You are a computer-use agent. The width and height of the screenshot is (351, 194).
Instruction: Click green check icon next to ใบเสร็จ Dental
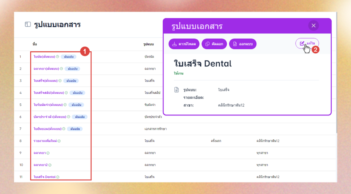click(x=58, y=177)
